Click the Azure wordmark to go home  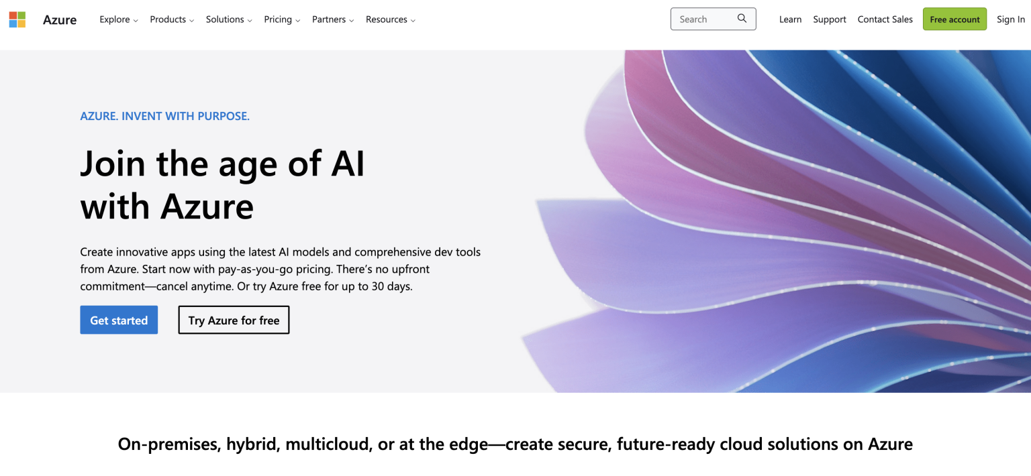59,19
